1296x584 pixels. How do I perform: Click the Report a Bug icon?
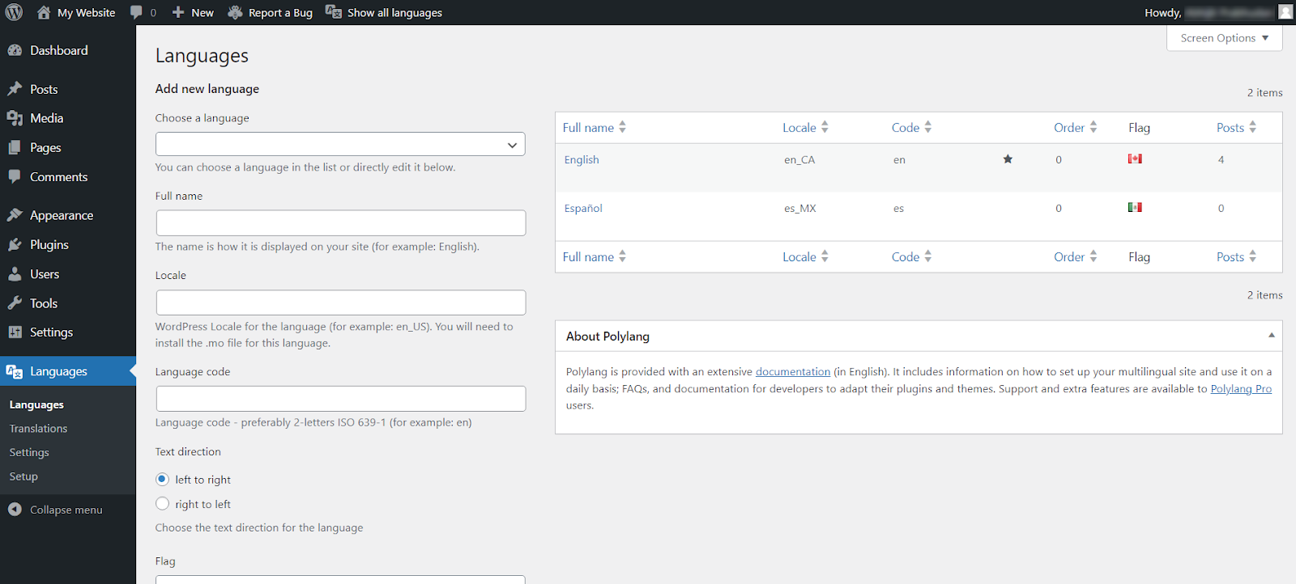tap(235, 12)
